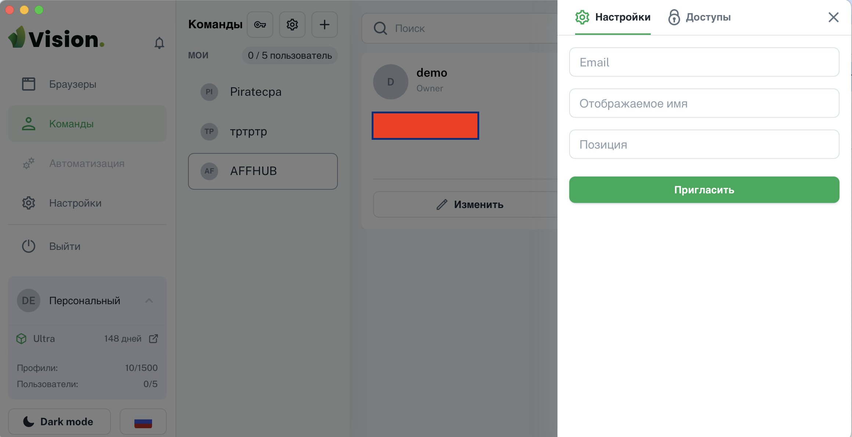
Task: Select the AFFHUB team
Action: point(263,171)
